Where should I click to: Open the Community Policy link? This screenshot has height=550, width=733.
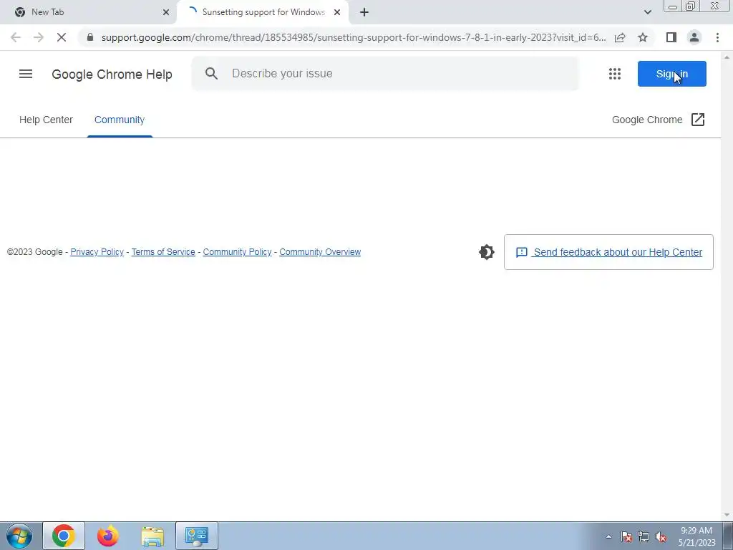click(x=237, y=252)
